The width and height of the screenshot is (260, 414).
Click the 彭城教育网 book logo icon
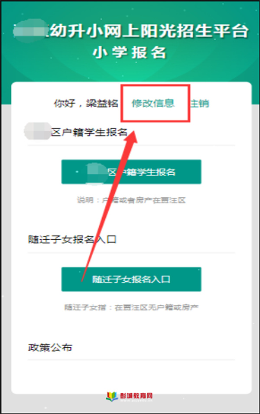[112, 396]
